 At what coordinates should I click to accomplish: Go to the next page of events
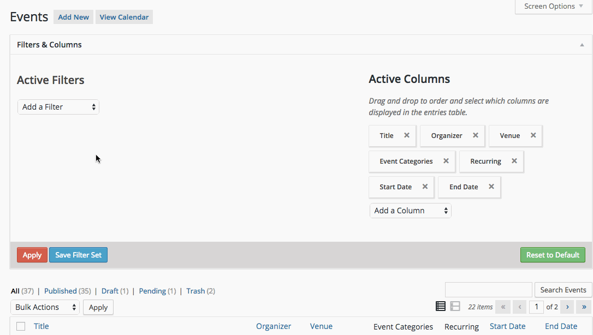[x=567, y=307]
